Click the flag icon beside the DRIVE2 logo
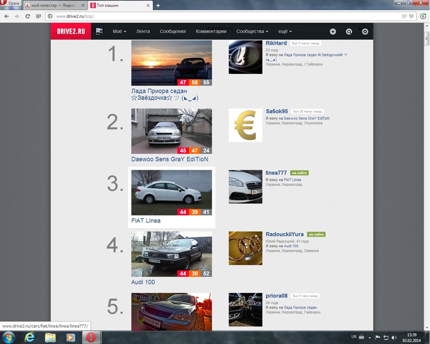430x344 pixels. coord(99,31)
